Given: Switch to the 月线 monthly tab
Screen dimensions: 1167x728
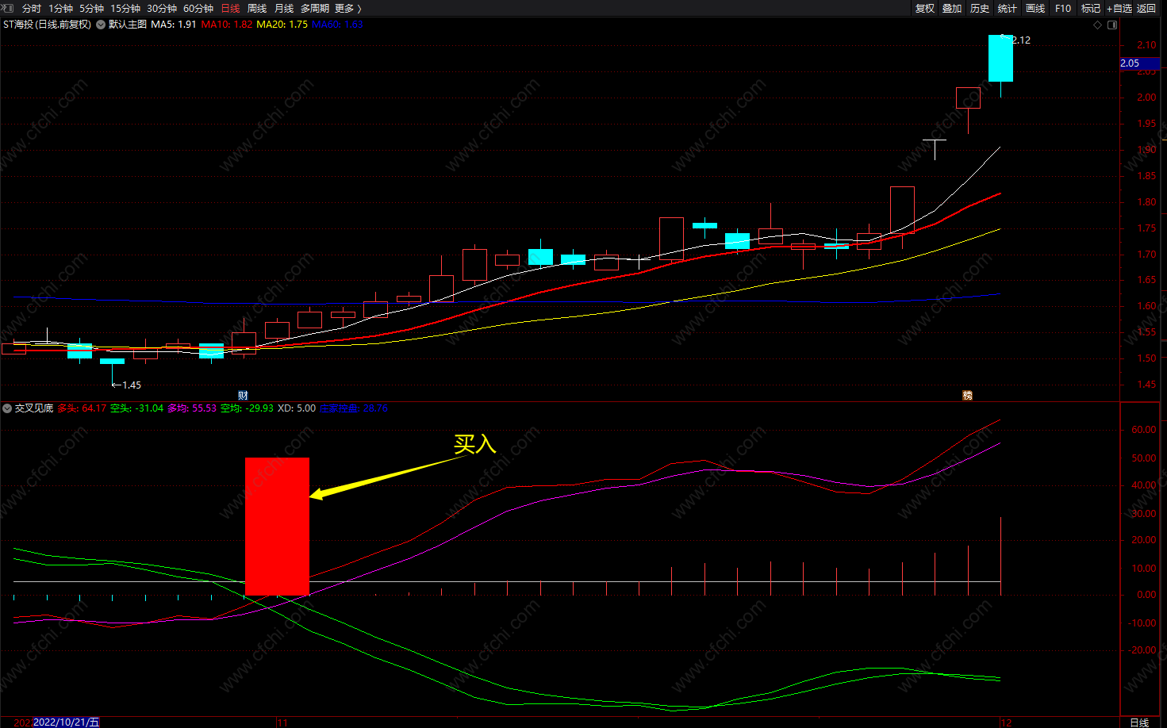Looking at the screenshot, I should click(284, 8).
